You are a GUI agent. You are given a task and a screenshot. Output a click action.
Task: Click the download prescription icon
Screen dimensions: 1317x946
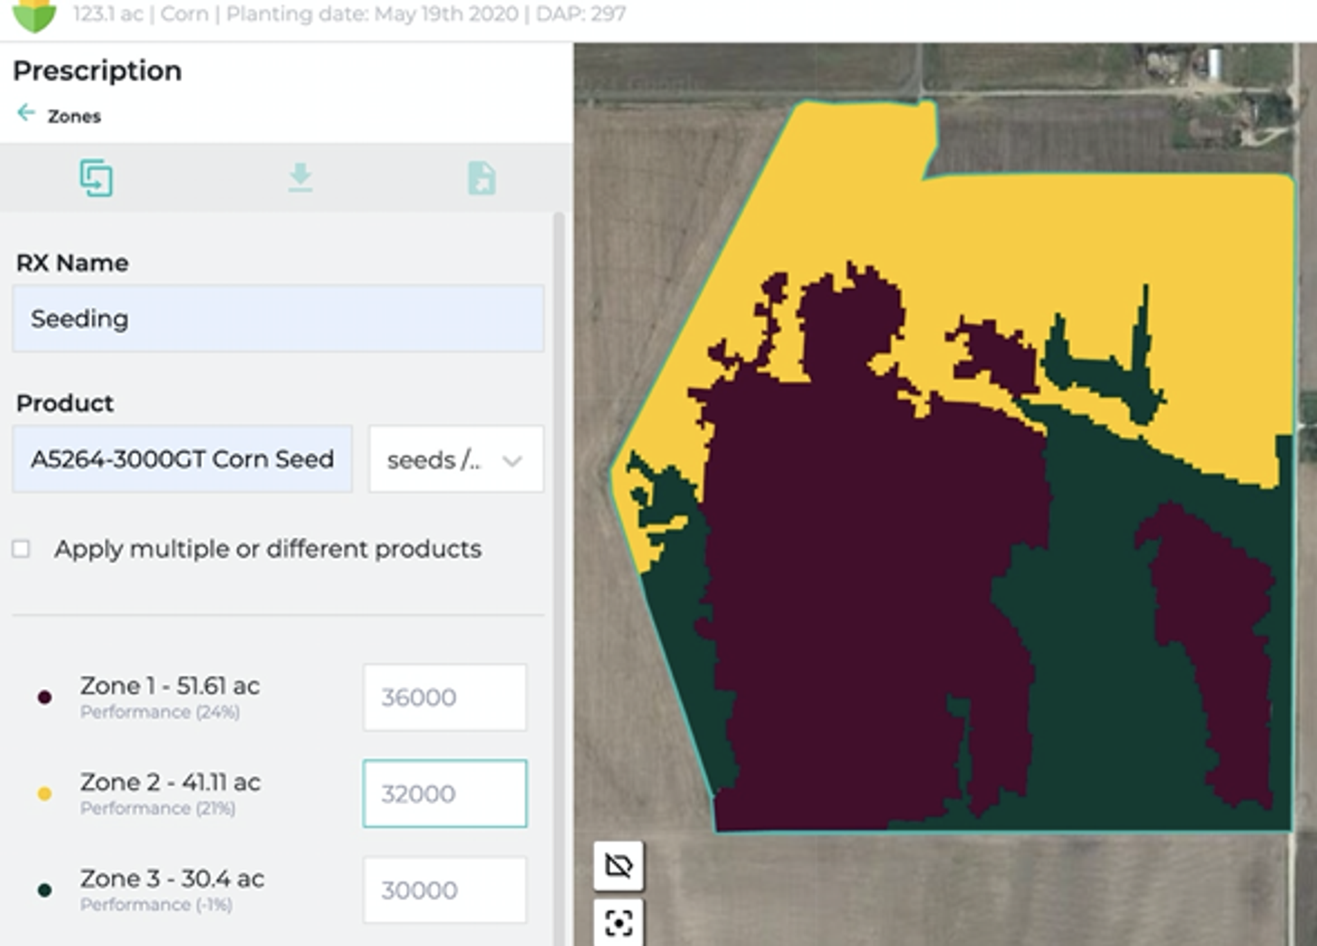[x=300, y=178]
